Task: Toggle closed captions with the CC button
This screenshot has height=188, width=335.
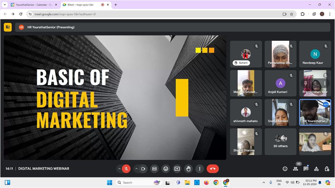Action: pos(154,169)
